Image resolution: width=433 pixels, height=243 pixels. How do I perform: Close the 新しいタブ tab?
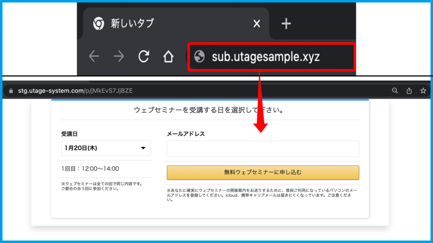[257, 24]
